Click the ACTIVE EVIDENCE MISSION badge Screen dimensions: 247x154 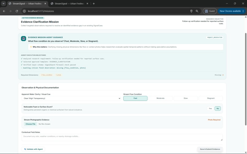point(33,18)
